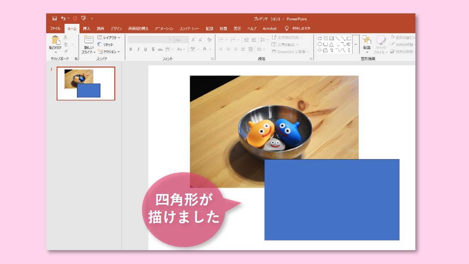Screen dimensions: 469x264
Task: Select the rectangle shape in shapes gallery
Action: point(349,38)
